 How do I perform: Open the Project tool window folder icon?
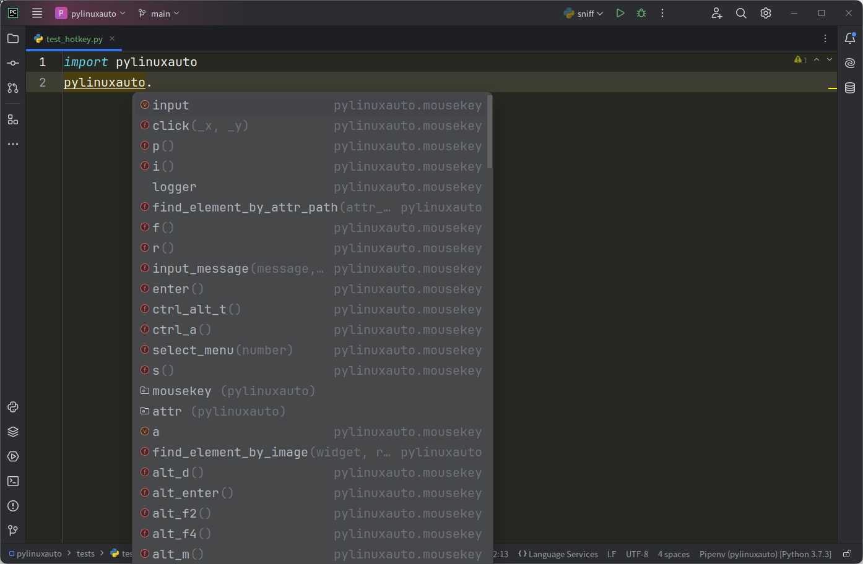pyautogui.click(x=13, y=38)
